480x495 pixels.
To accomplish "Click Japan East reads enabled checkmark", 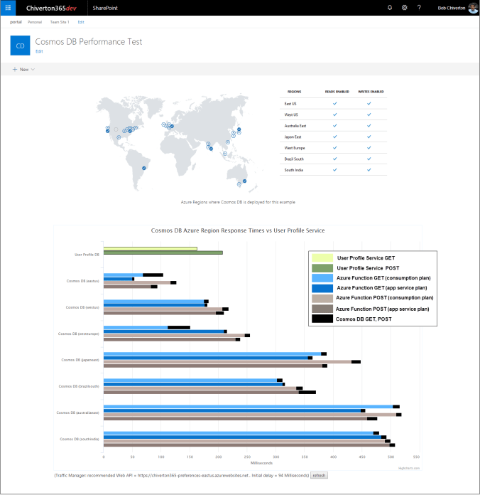I will pyautogui.click(x=334, y=137).
